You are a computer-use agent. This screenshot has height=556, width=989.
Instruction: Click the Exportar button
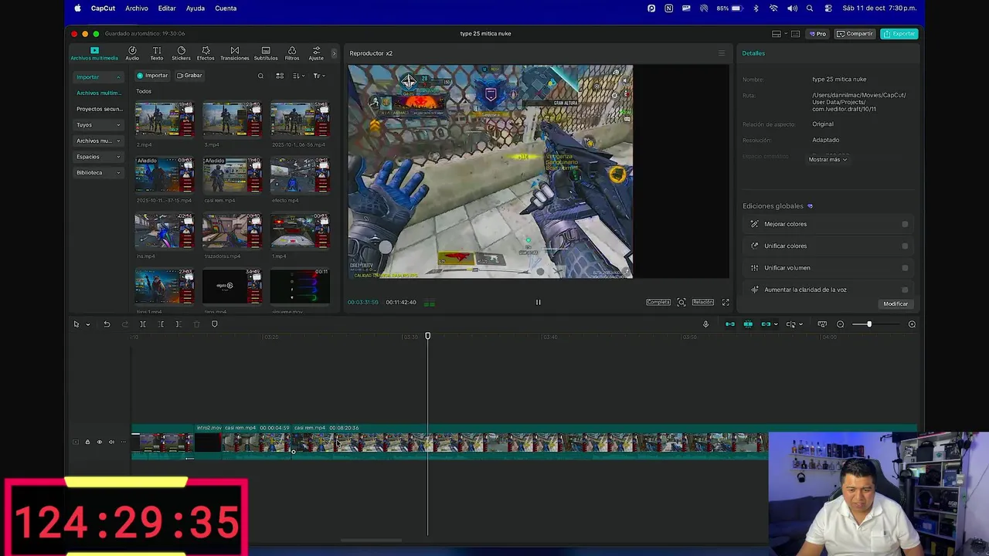(899, 34)
